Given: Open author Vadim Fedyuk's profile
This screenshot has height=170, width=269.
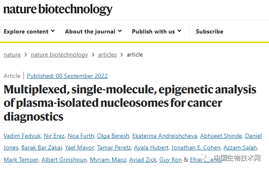Looking at the screenshot, I should (x=21, y=136).
